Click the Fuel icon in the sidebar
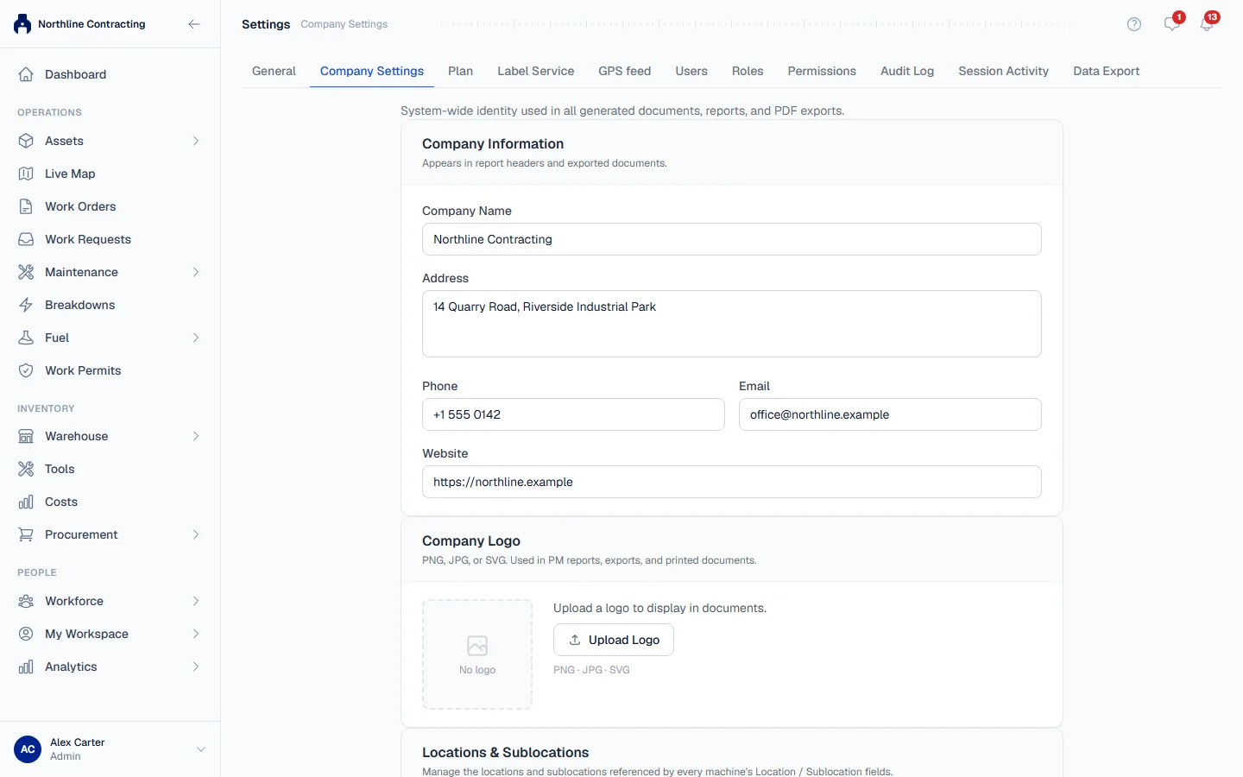This screenshot has width=1243, height=777. (26, 338)
